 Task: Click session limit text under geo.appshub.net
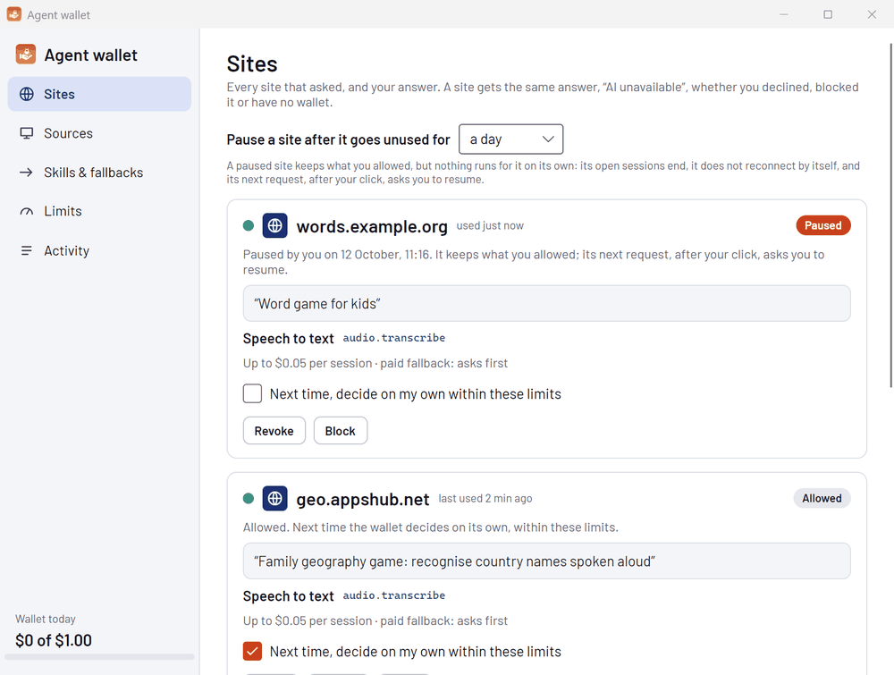[375, 620]
